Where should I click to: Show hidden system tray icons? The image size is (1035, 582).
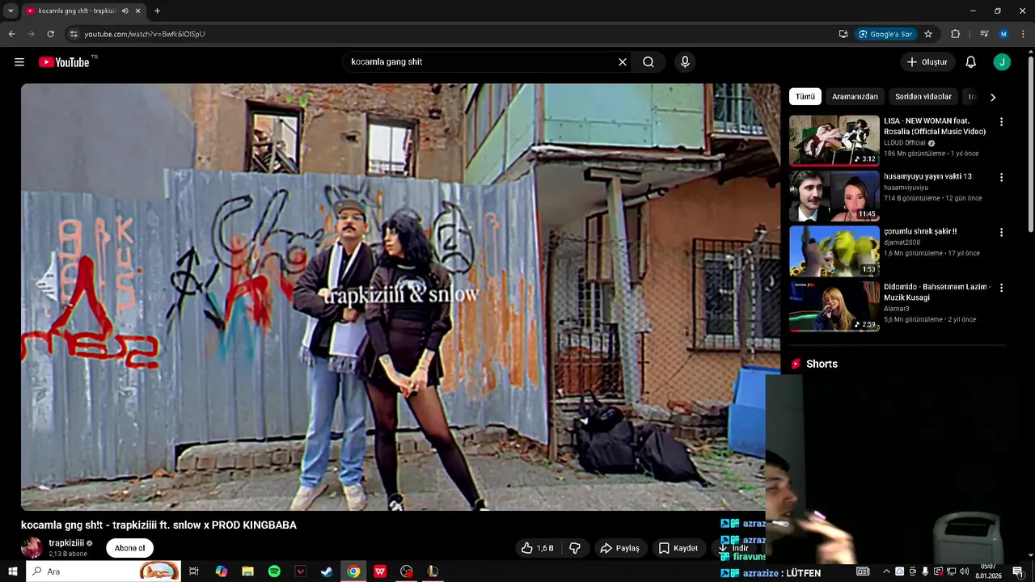(x=886, y=571)
